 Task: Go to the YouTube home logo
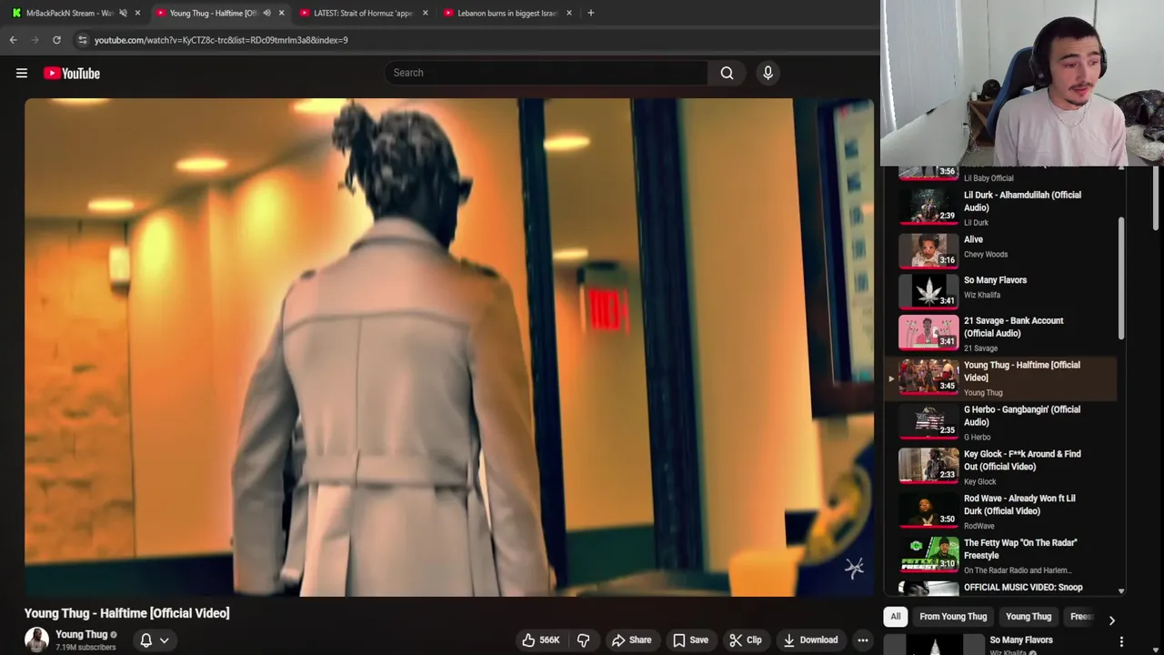coord(72,73)
